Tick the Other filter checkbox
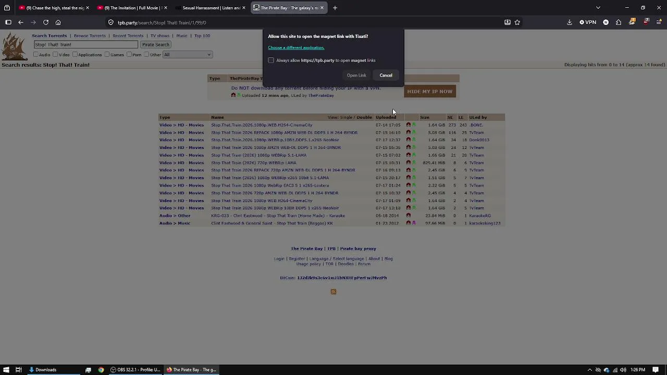This screenshot has height=375, width=667. tap(147, 55)
